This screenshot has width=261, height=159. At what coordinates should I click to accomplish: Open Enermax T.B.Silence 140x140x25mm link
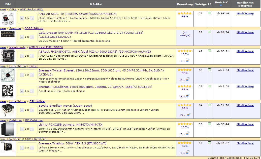(95, 87)
